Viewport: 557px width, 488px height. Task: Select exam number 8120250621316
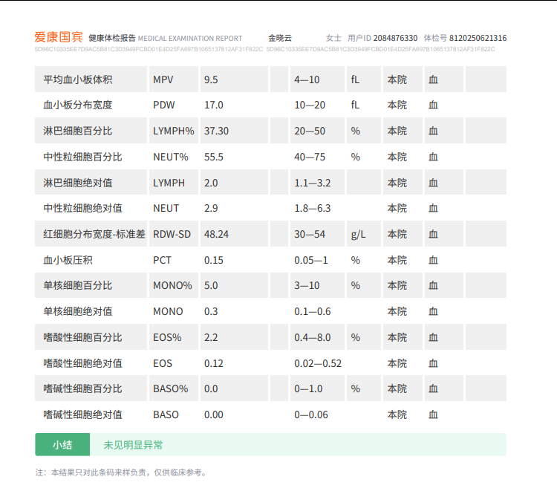coord(478,38)
